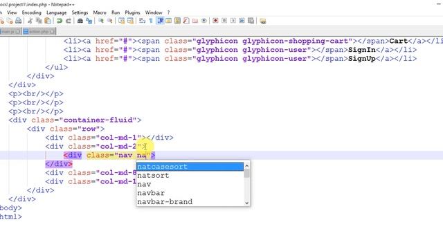Click the Print toolbar icon

(19, 21)
